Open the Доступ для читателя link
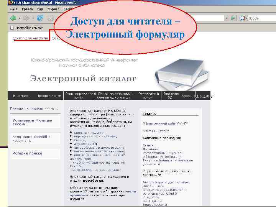Screen dimensions: 276x207 (30, 38)
